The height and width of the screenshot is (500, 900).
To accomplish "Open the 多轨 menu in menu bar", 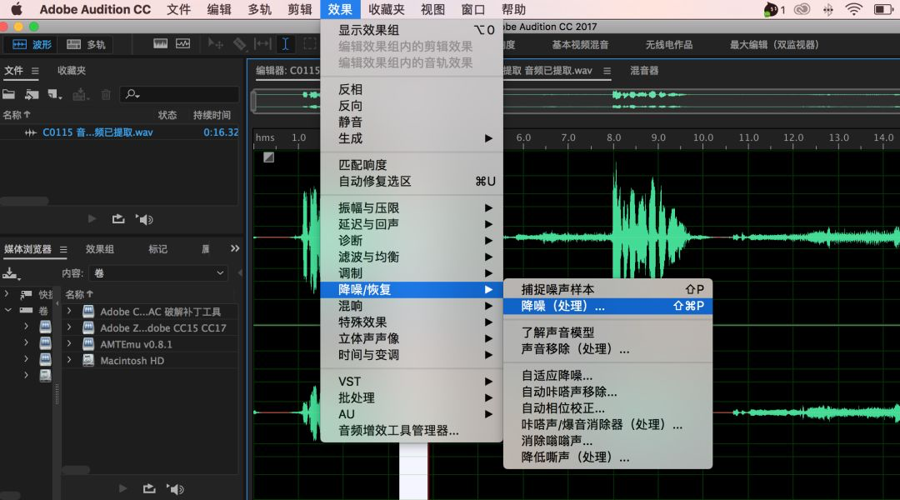I will pyautogui.click(x=259, y=9).
